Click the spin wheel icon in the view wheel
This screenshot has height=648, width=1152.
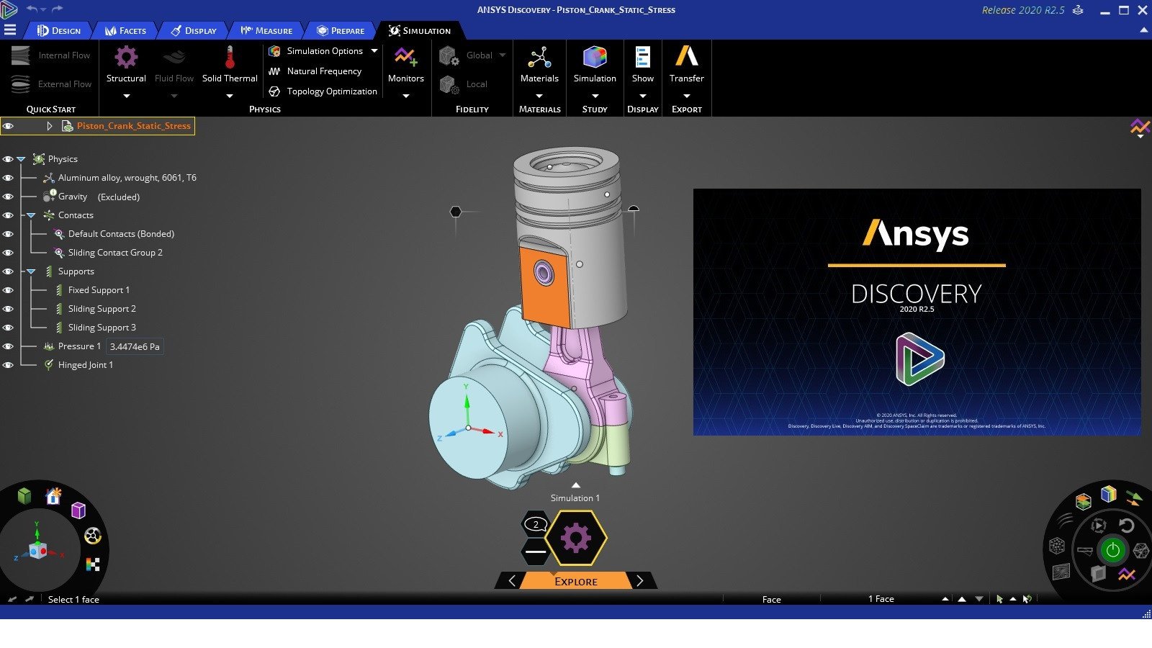(x=92, y=536)
